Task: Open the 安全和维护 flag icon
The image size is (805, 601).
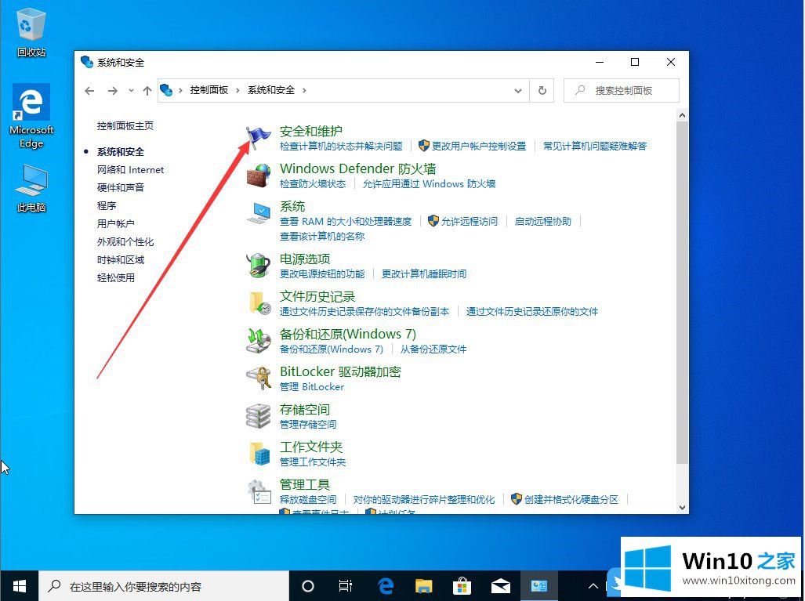Action: click(258, 138)
